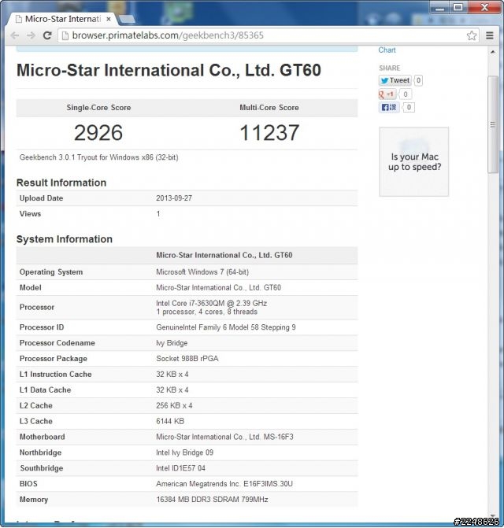The height and width of the screenshot is (528, 504).
Task: Click the address bar URL
Action: (x=168, y=35)
